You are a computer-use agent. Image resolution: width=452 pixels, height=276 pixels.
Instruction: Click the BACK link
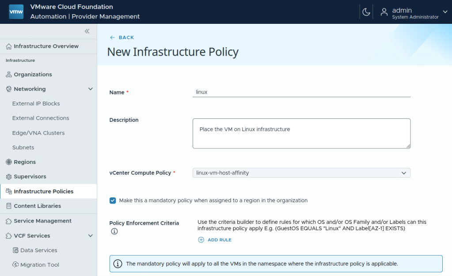126,38
